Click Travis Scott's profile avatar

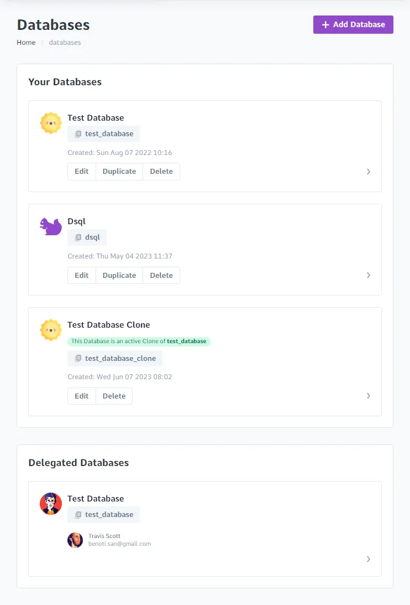click(x=75, y=540)
